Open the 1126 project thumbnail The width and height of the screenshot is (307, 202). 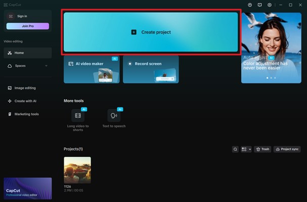[77, 170]
